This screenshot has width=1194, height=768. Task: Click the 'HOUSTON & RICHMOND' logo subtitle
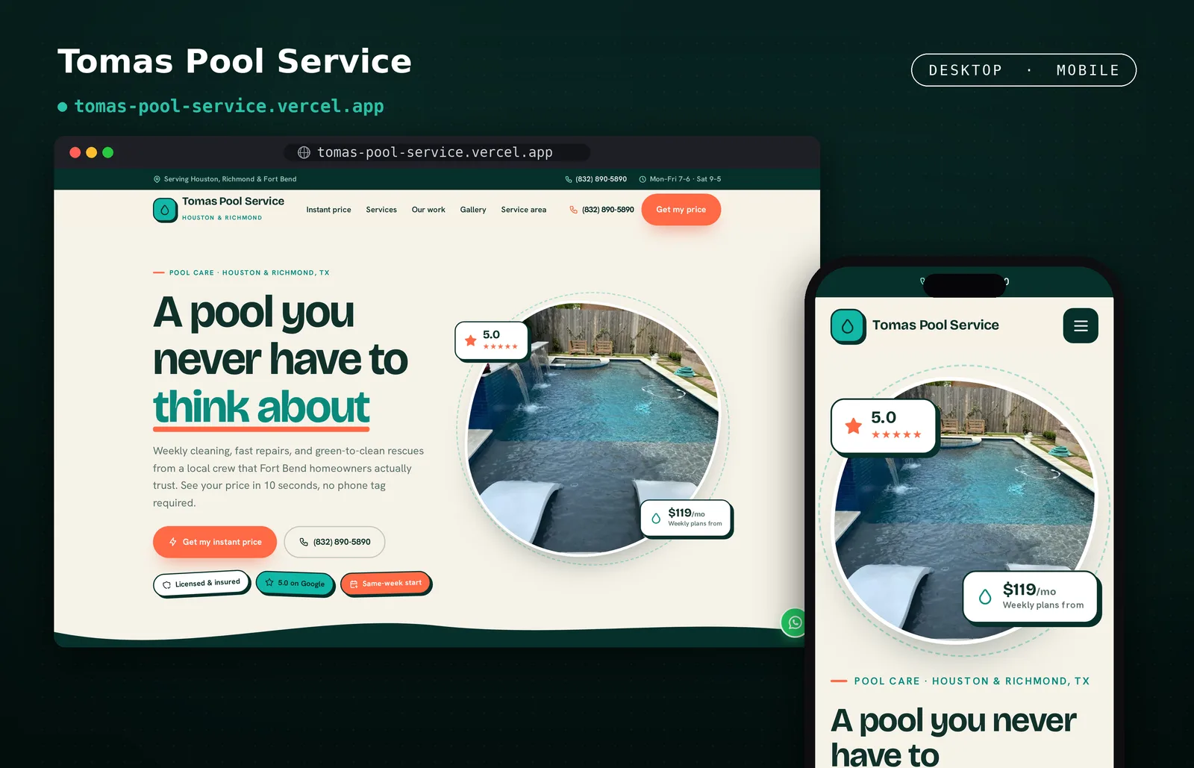pyautogui.click(x=222, y=218)
